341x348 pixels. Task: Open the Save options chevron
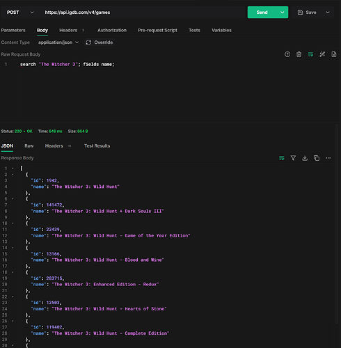click(x=328, y=13)
